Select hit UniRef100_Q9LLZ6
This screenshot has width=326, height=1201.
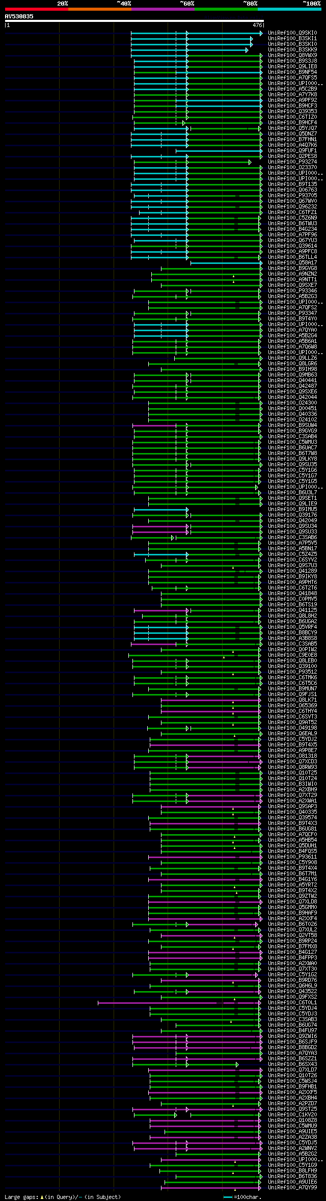coord(292,358)
